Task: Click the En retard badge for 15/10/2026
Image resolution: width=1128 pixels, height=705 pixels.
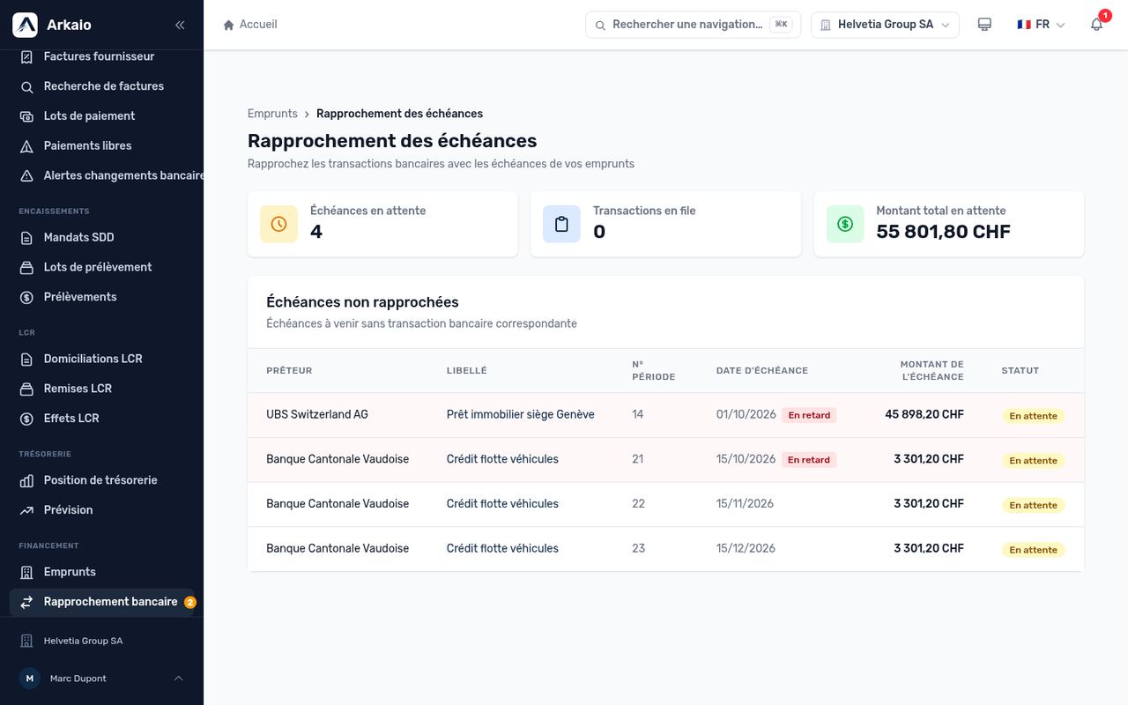Action: 809,460
